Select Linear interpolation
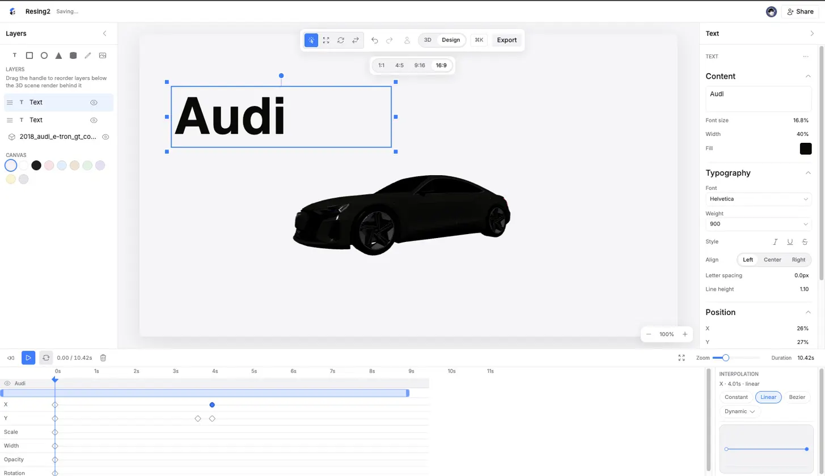Image resolution: width=825 pixels, height=476 pixels. coord(768,397)
